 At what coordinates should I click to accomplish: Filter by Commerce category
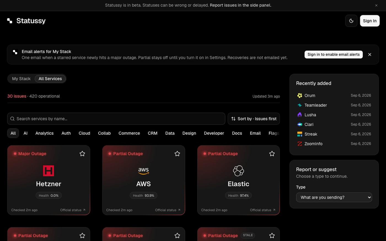pos(129,133)
